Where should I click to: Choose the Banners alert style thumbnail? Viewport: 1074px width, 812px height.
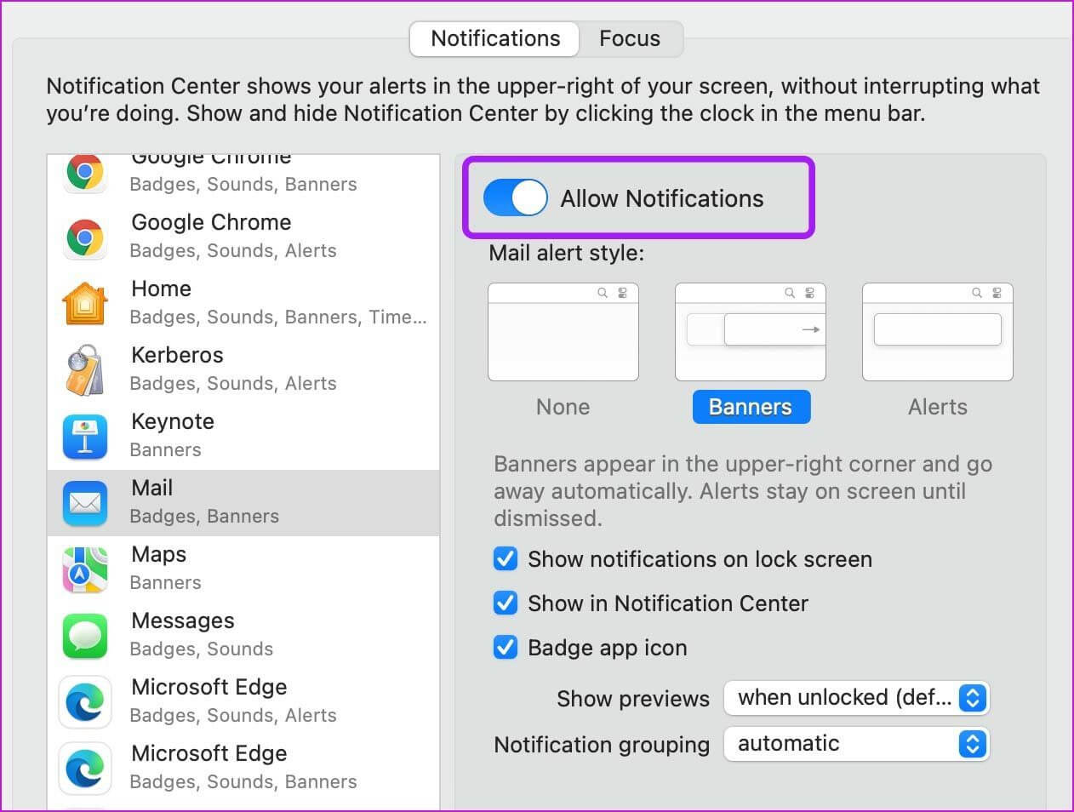pos(751,332)
